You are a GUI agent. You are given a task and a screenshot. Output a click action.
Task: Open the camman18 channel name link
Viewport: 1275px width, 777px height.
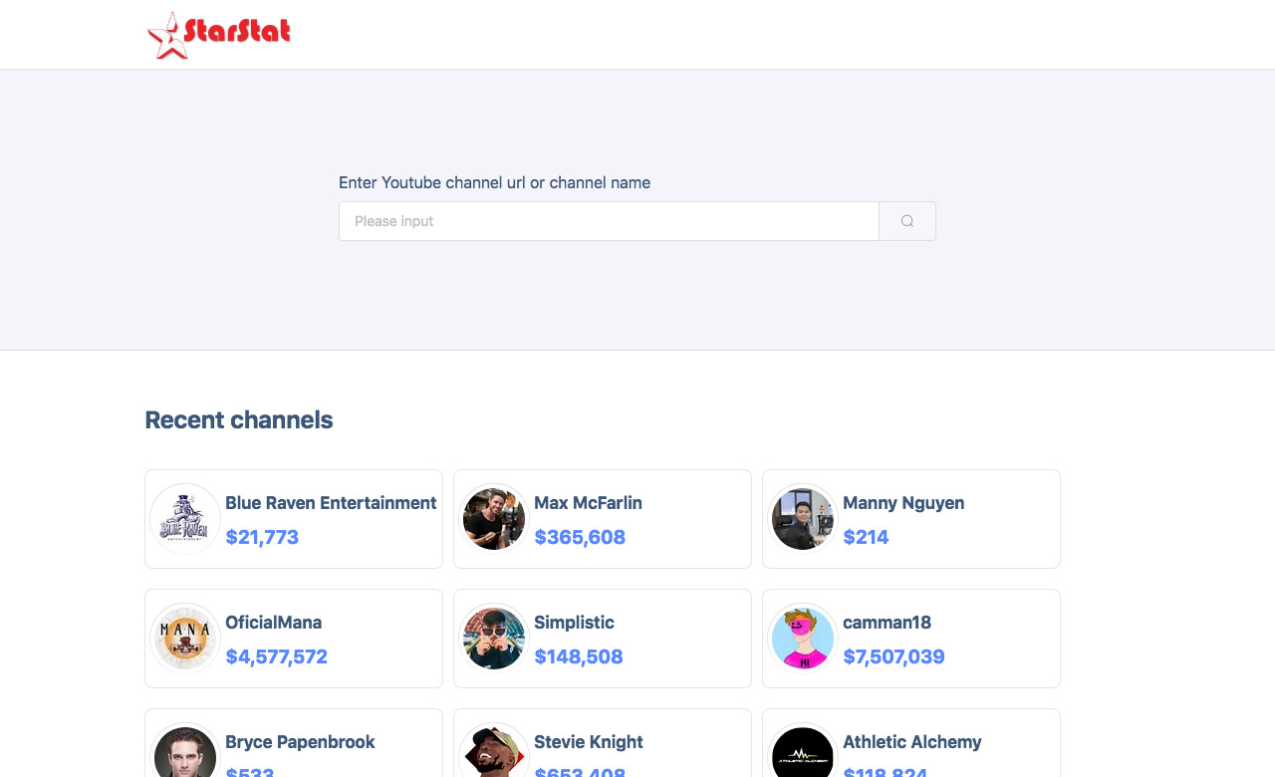click(x=887, y=623)
